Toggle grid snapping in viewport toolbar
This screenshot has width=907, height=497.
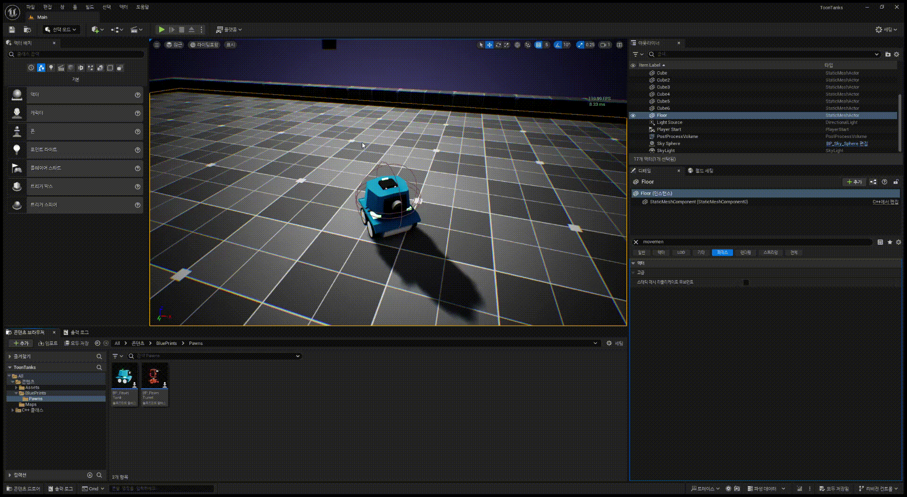point(538,45)
